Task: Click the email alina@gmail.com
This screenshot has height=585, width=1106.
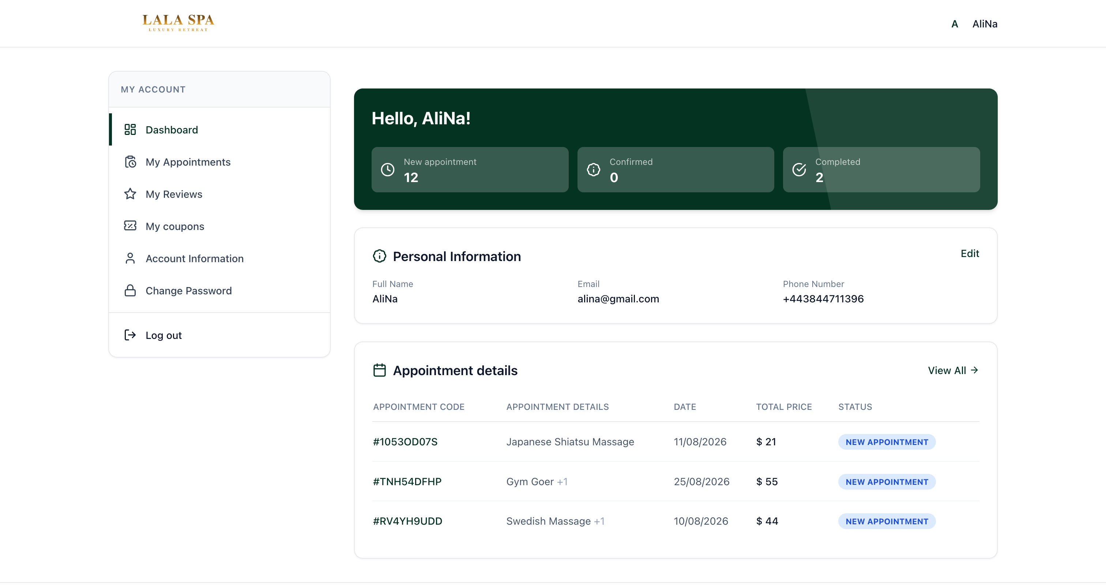Action: (x=618, y=299)
